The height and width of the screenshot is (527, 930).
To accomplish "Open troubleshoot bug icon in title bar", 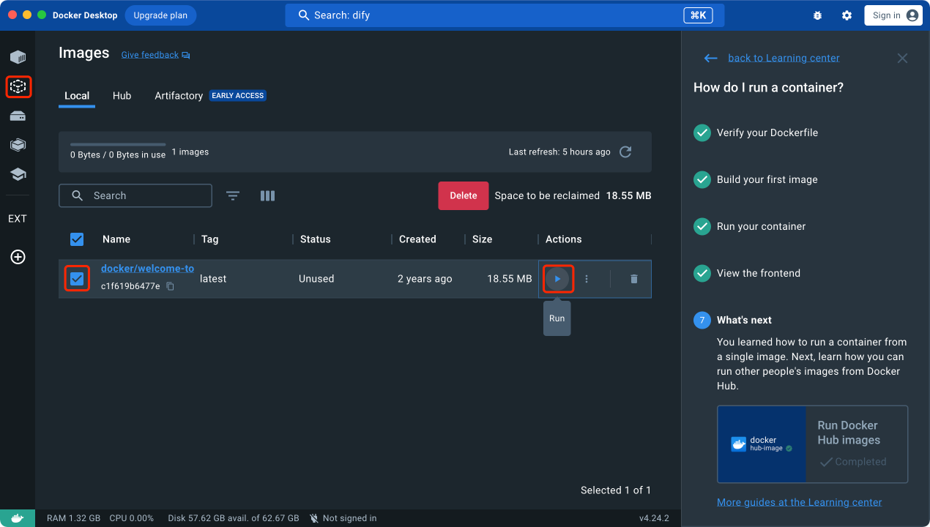I will click(817, 15).
